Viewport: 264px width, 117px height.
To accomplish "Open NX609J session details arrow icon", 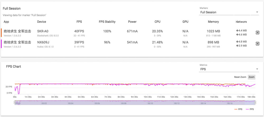I will (x=257, y=44).
